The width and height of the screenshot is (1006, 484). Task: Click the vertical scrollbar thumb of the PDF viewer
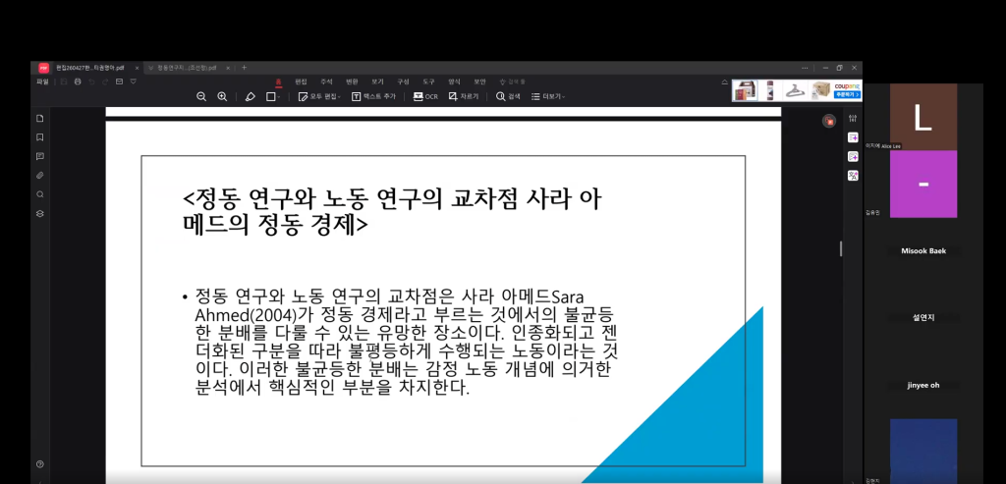coord(841,248)
